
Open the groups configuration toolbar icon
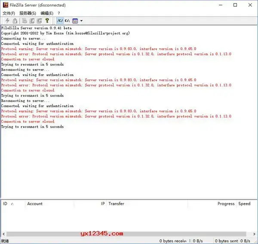(x=39, y=21)
